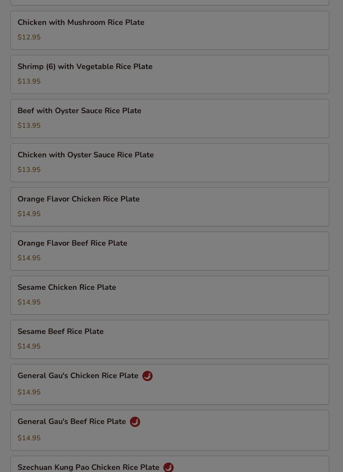
Task: Open Szechuan Kung Pao Chicken Rice Plate
Action: point(169,464)
